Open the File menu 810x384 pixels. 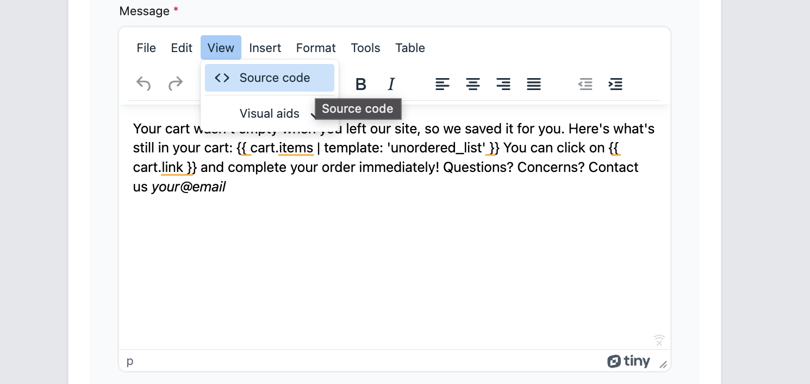[146, 48]
